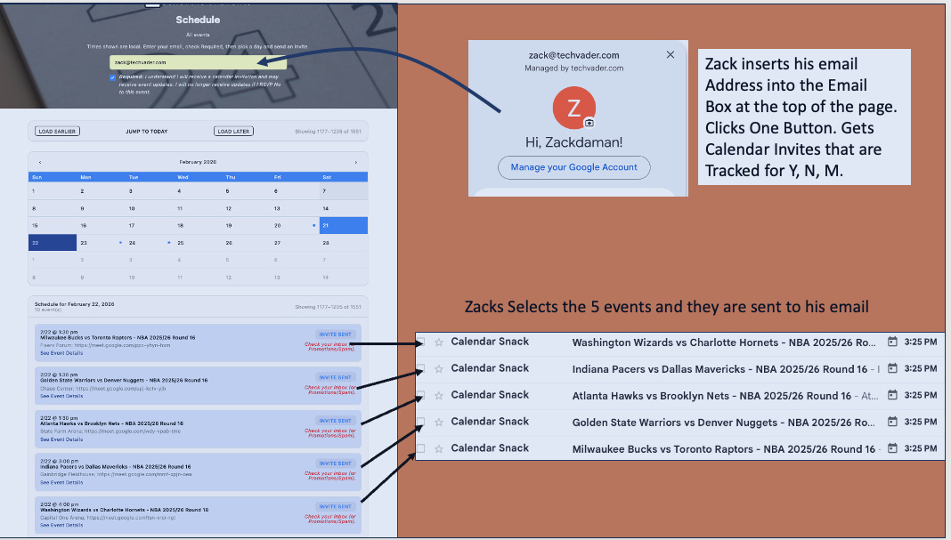Select checkbox for Golden State Warriors email
The image size is (951, 540).
[x=421, y=422]
